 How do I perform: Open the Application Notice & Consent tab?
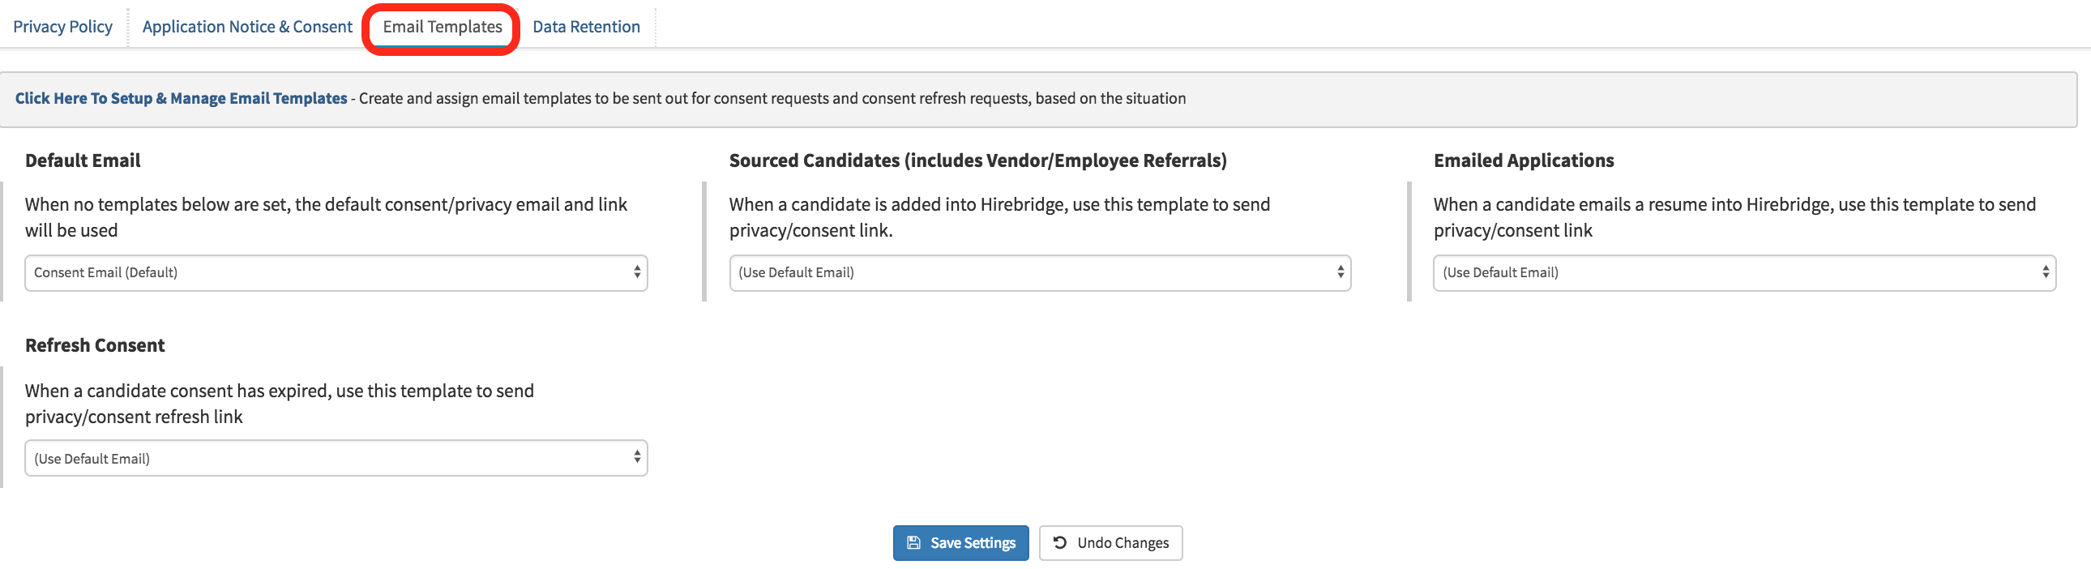(x=246, y=26)
